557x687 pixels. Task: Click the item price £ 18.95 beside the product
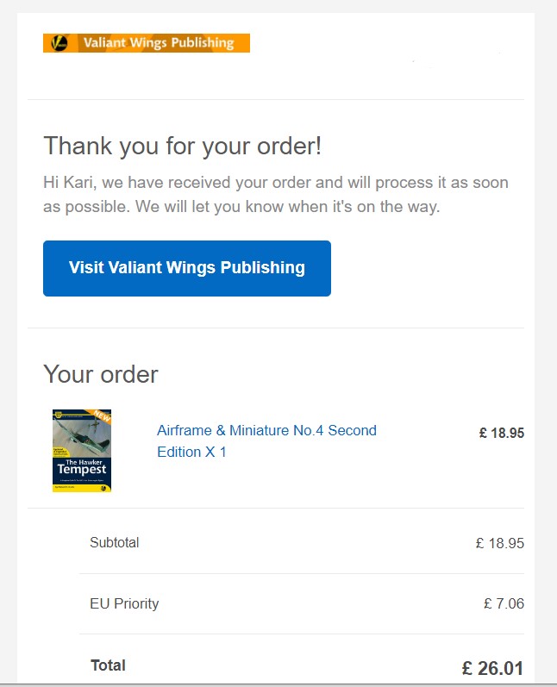pyautogui.click(x=501, y=433)
